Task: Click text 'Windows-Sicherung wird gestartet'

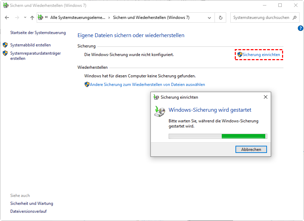Action: pos(210,110)
